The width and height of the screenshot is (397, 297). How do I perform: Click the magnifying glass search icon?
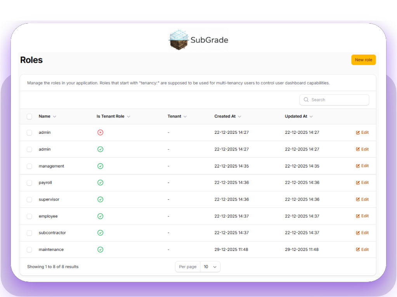click(x=306, y=100)
